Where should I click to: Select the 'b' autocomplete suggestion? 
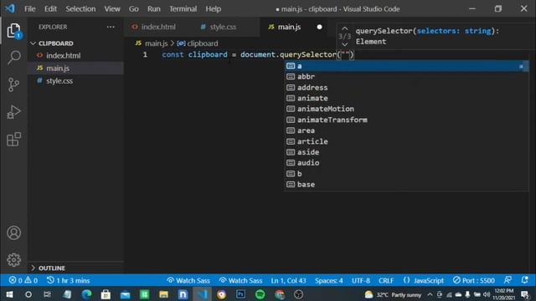(x=407, y=174)
